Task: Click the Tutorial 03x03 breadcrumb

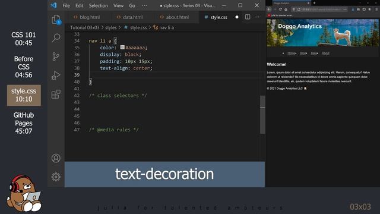Action: [84, 28]
